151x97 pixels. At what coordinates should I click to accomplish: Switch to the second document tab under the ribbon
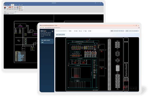(x=8, y=13)
